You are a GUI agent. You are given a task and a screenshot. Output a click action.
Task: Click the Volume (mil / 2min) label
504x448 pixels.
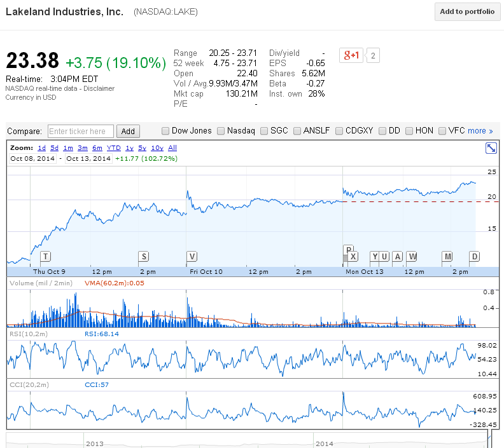41,283
